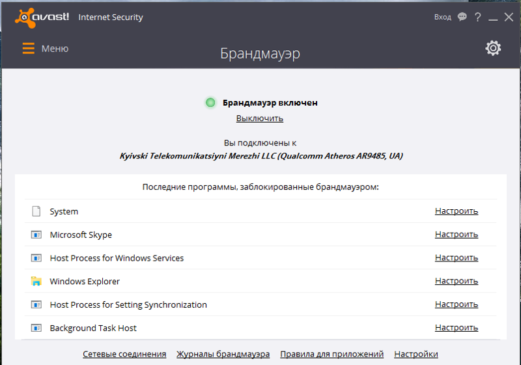Open help question mark icon
The image size is (521, 365).
tap(478, 17)
